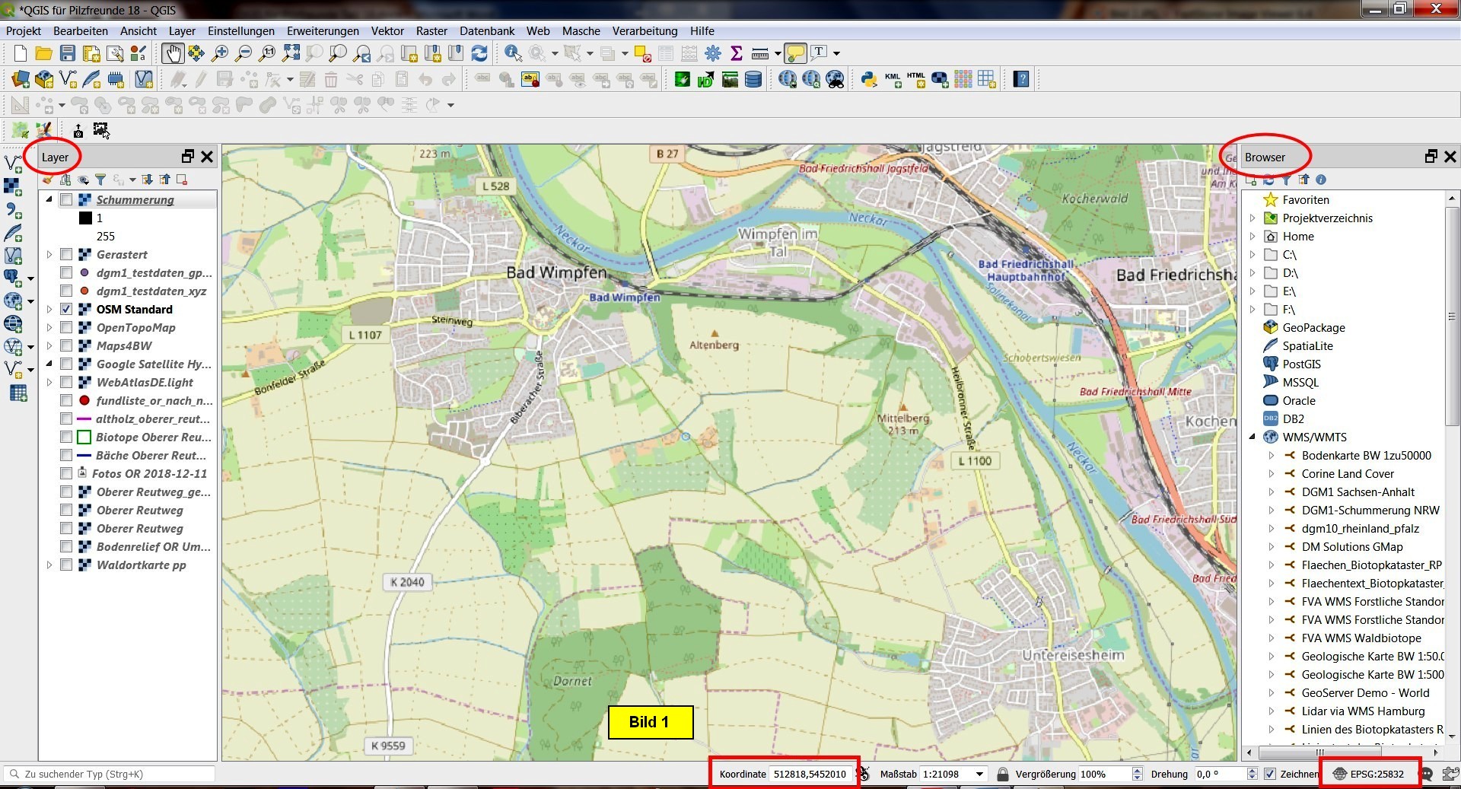This screenshot has height=789, width=1461.
Task: Uncheck the OSM Standard layer checkbox
Action: (66, 310)
